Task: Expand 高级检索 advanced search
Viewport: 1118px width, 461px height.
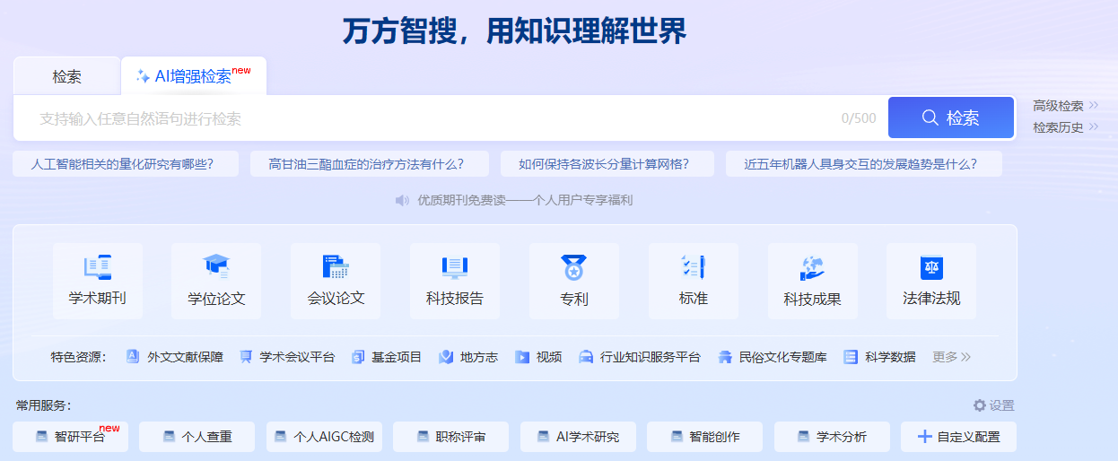Action: [x=1066, y=106]
